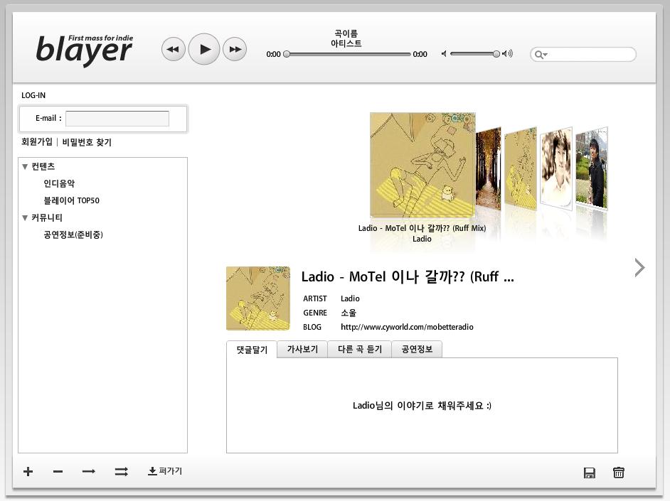The height and width of the screenshot is (501, 670).
Task: Click the genre value 소울
Action: [x=349, y=313]
